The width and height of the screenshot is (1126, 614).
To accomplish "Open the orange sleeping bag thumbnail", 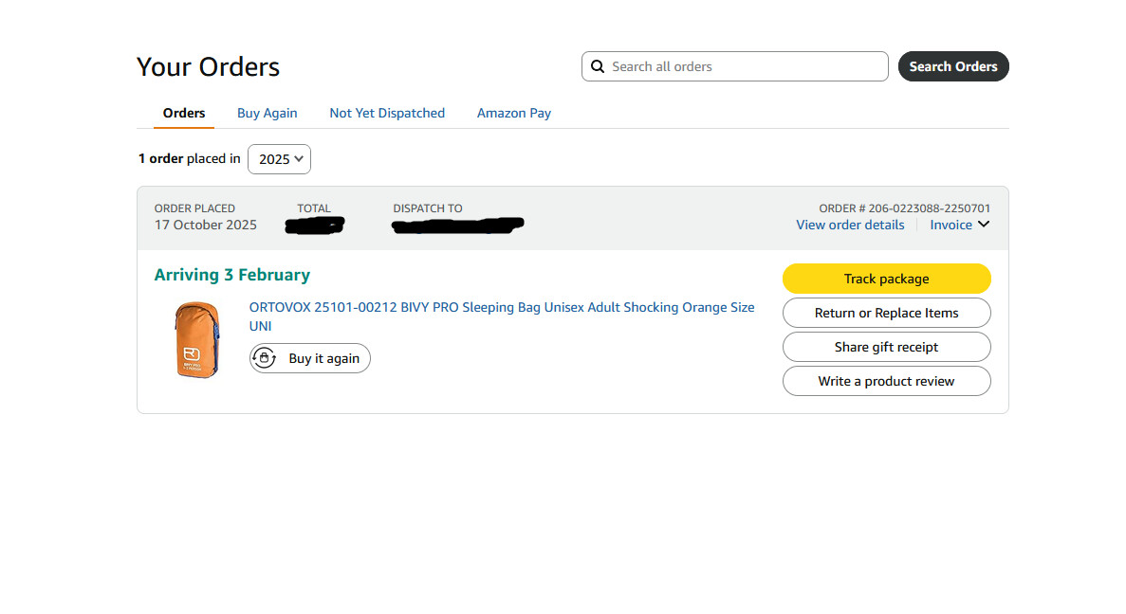I will [197, 339].
